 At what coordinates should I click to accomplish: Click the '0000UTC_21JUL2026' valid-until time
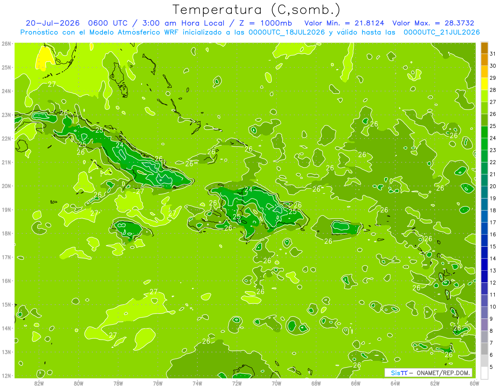pyautogui.click(x=441, y=32)
